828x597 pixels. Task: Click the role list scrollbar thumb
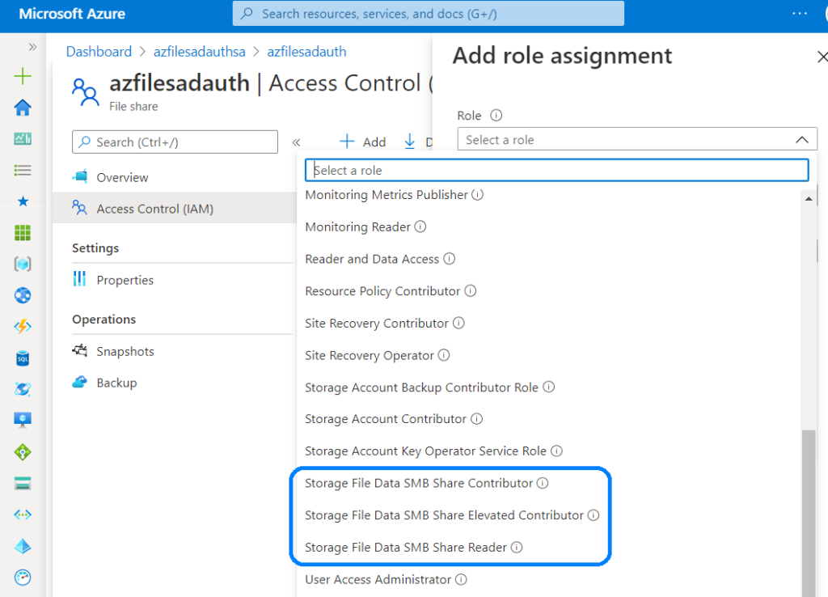point(809,514)
